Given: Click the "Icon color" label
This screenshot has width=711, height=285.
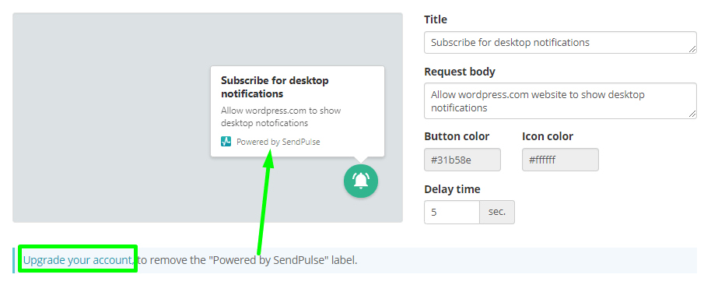Looking at the screenshot, I should 548,136.
